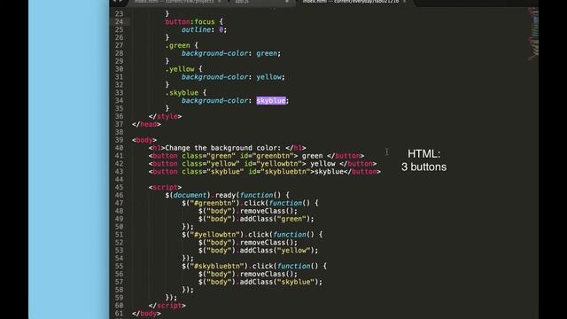The width and height of the screenshot is (567, 319).
Task: Click the 'Change the background color:' heading text
Action: point(223,148)
